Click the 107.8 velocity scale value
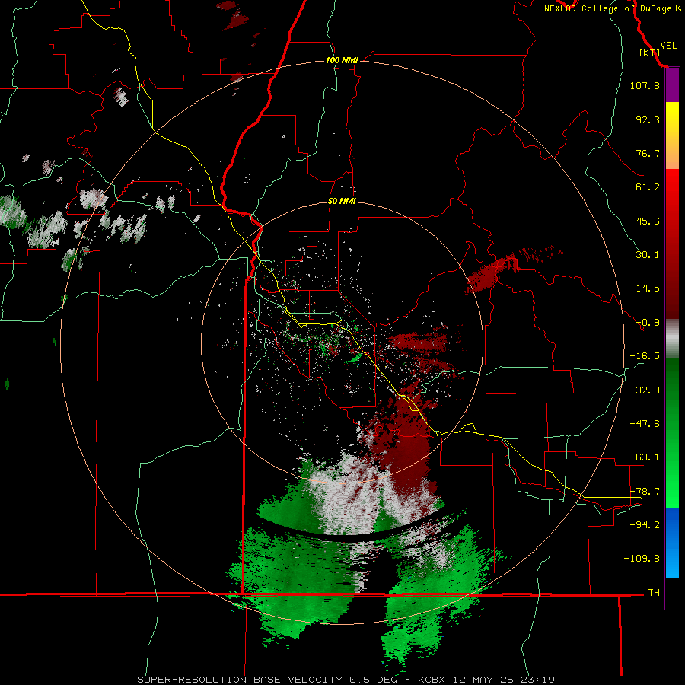Viewport: 685px width, 685px height. [x=645, y=85]
